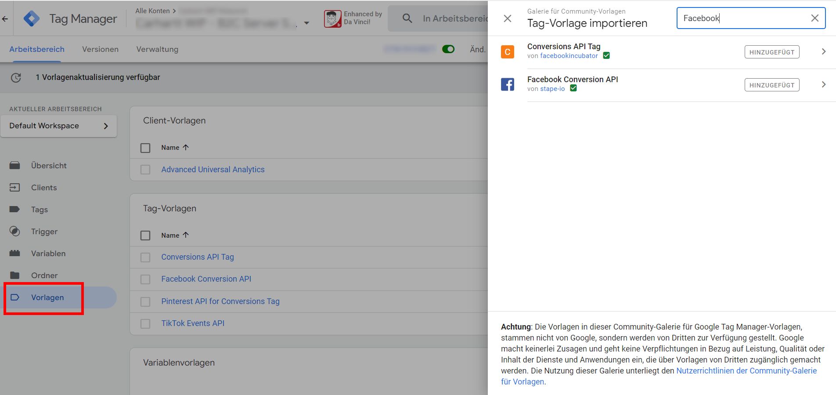Switch to the Arbeitsbereich tab
This screenshot has height=395, width=836.
(37, 49)
